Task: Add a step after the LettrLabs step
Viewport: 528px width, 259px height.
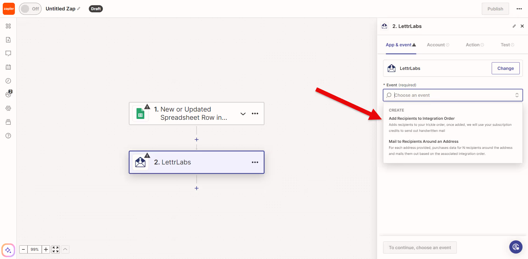Action: click(x=197, y=188)
